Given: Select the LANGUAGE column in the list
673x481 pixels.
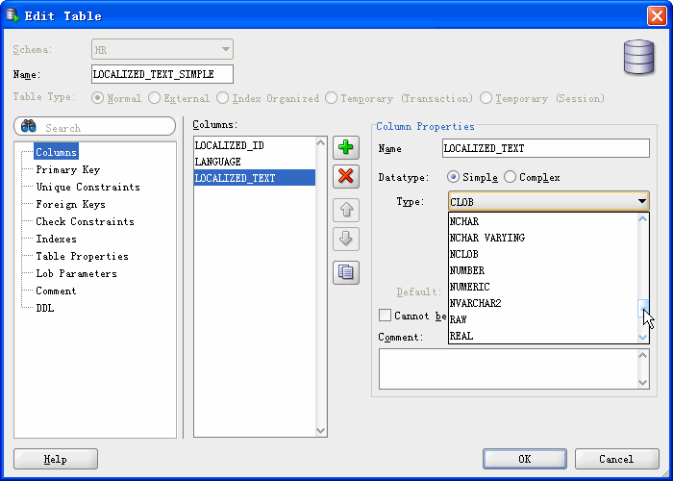Looking at the screenshot, I should (x=218, y=162).
